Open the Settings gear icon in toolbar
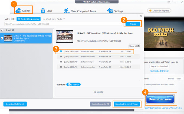 (x=110, y=11)
